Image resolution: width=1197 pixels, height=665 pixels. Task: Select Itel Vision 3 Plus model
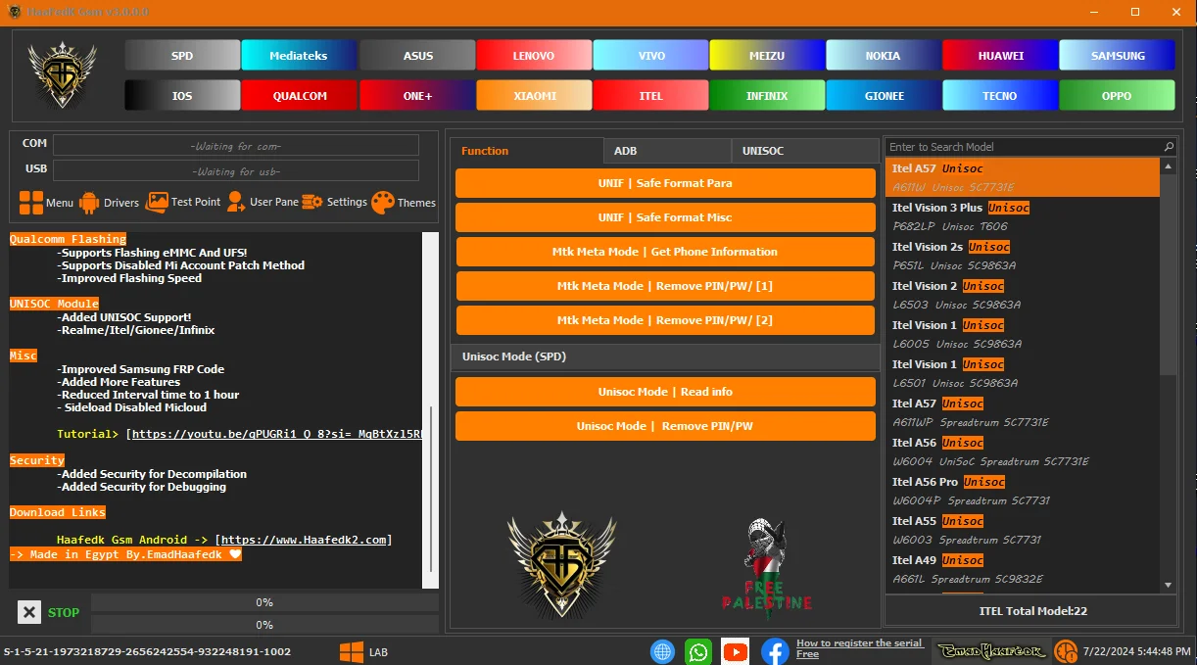click(x=1023, y=216)
